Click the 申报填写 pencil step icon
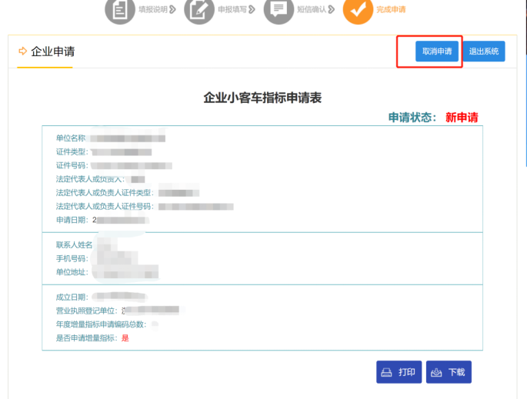The height and width of the screenshot is (399, 527). tap(198, 10)
